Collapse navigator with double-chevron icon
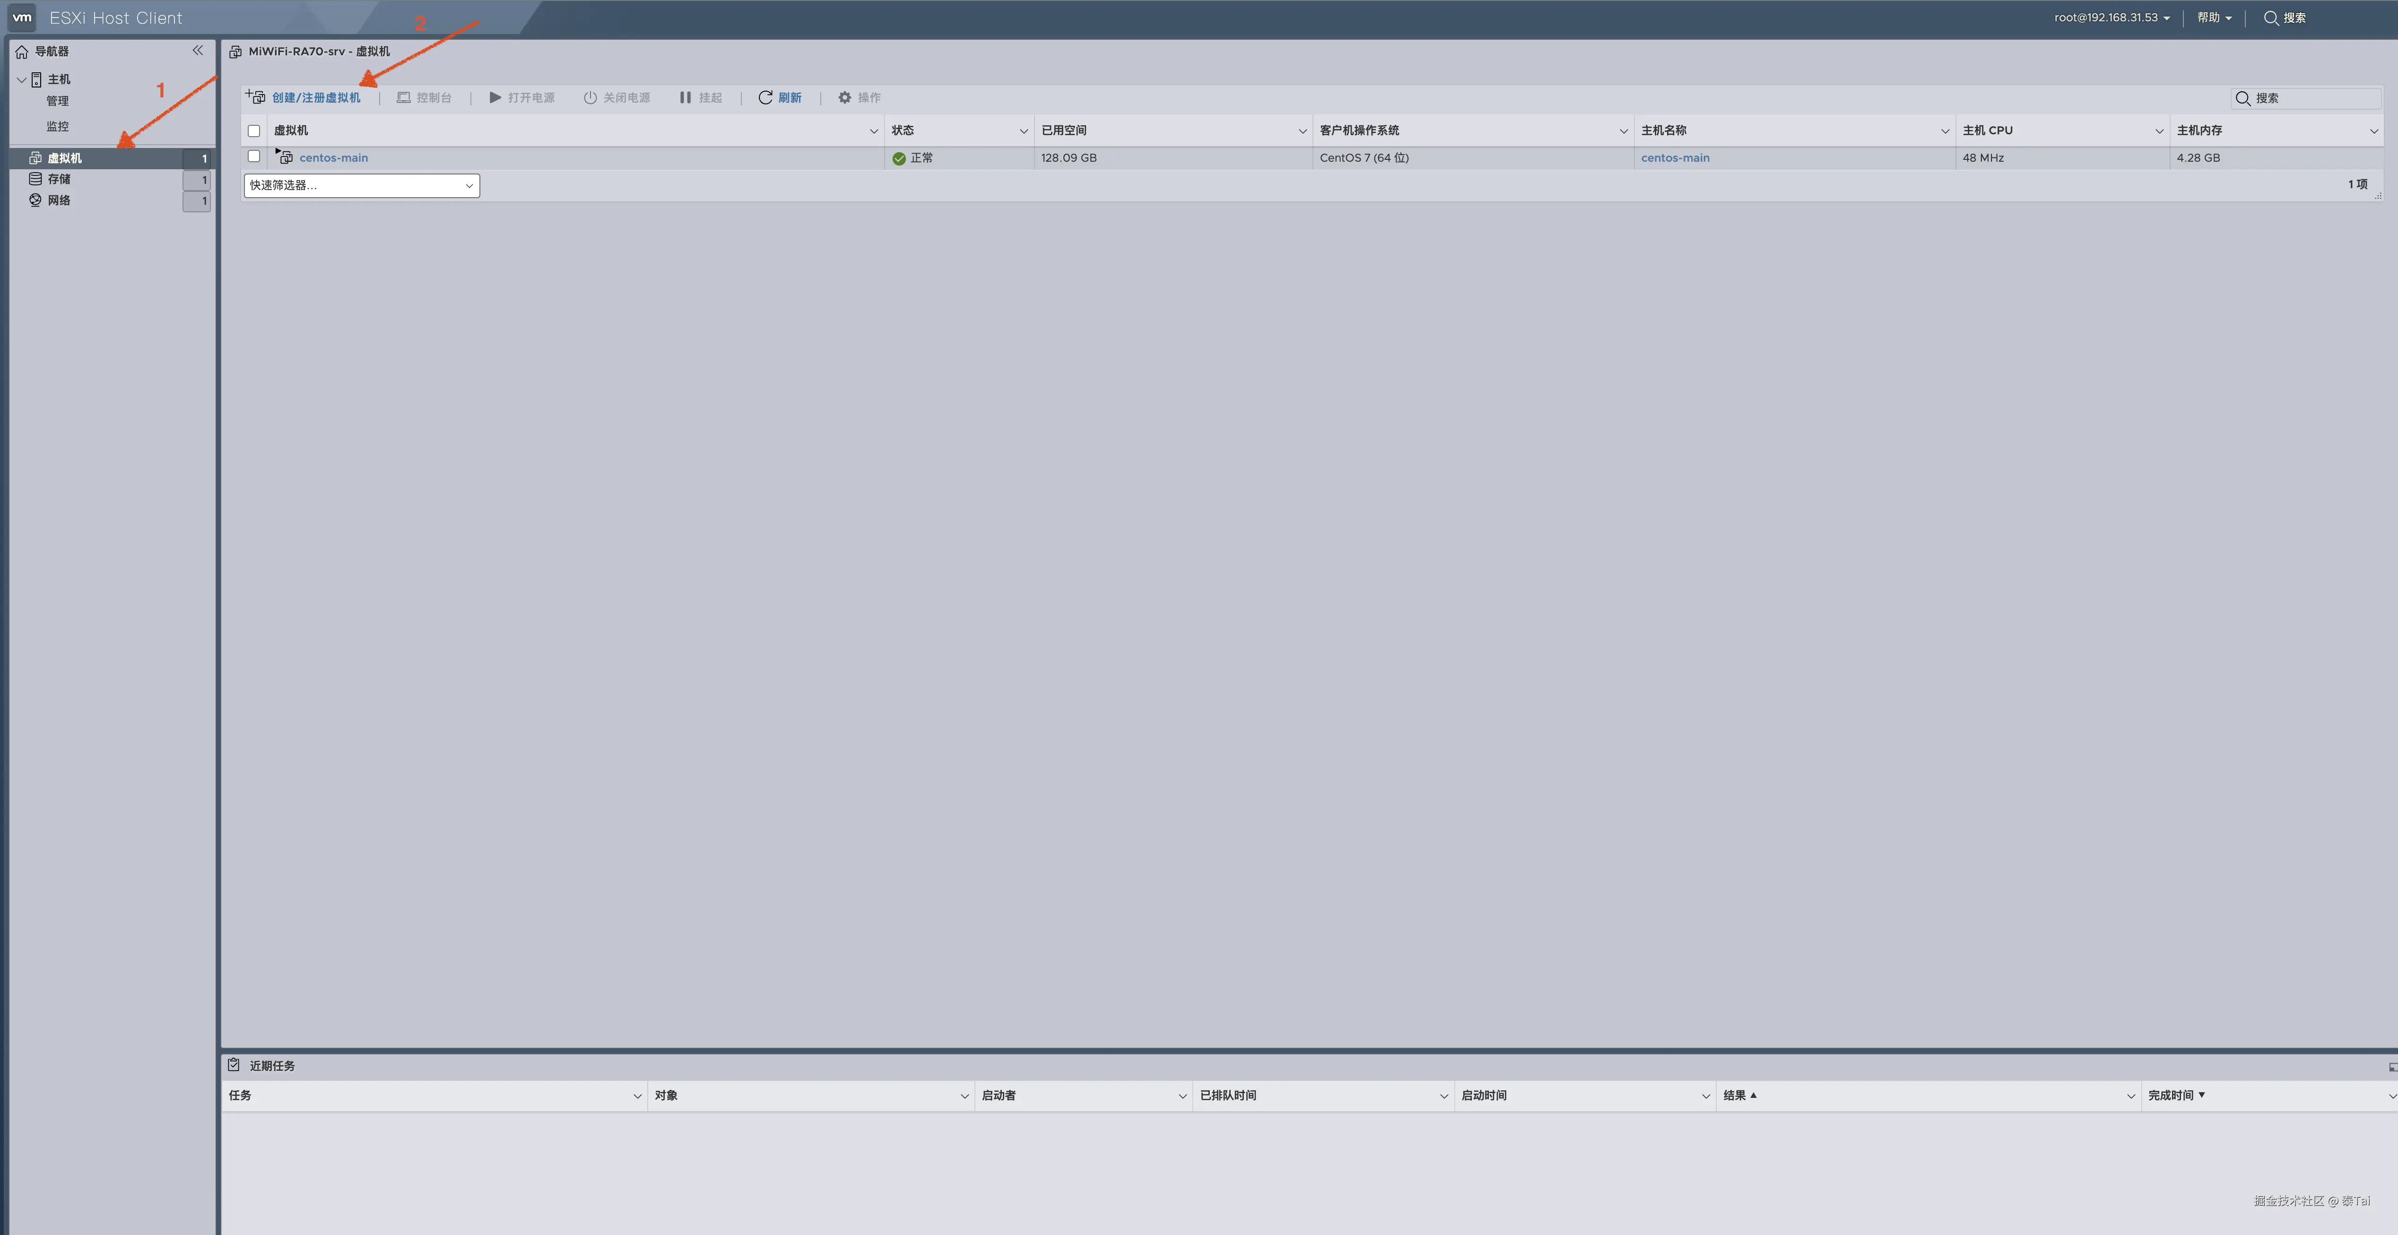The image size is (2398, 1235). [x=197, y=50]
